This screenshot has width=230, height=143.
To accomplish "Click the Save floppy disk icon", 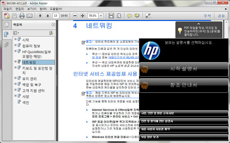I will 15,16.
